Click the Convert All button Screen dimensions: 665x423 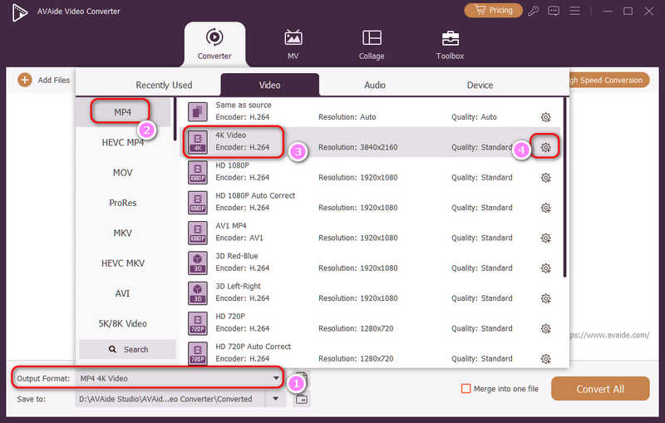pyautogui.click(x=600, y=389)
